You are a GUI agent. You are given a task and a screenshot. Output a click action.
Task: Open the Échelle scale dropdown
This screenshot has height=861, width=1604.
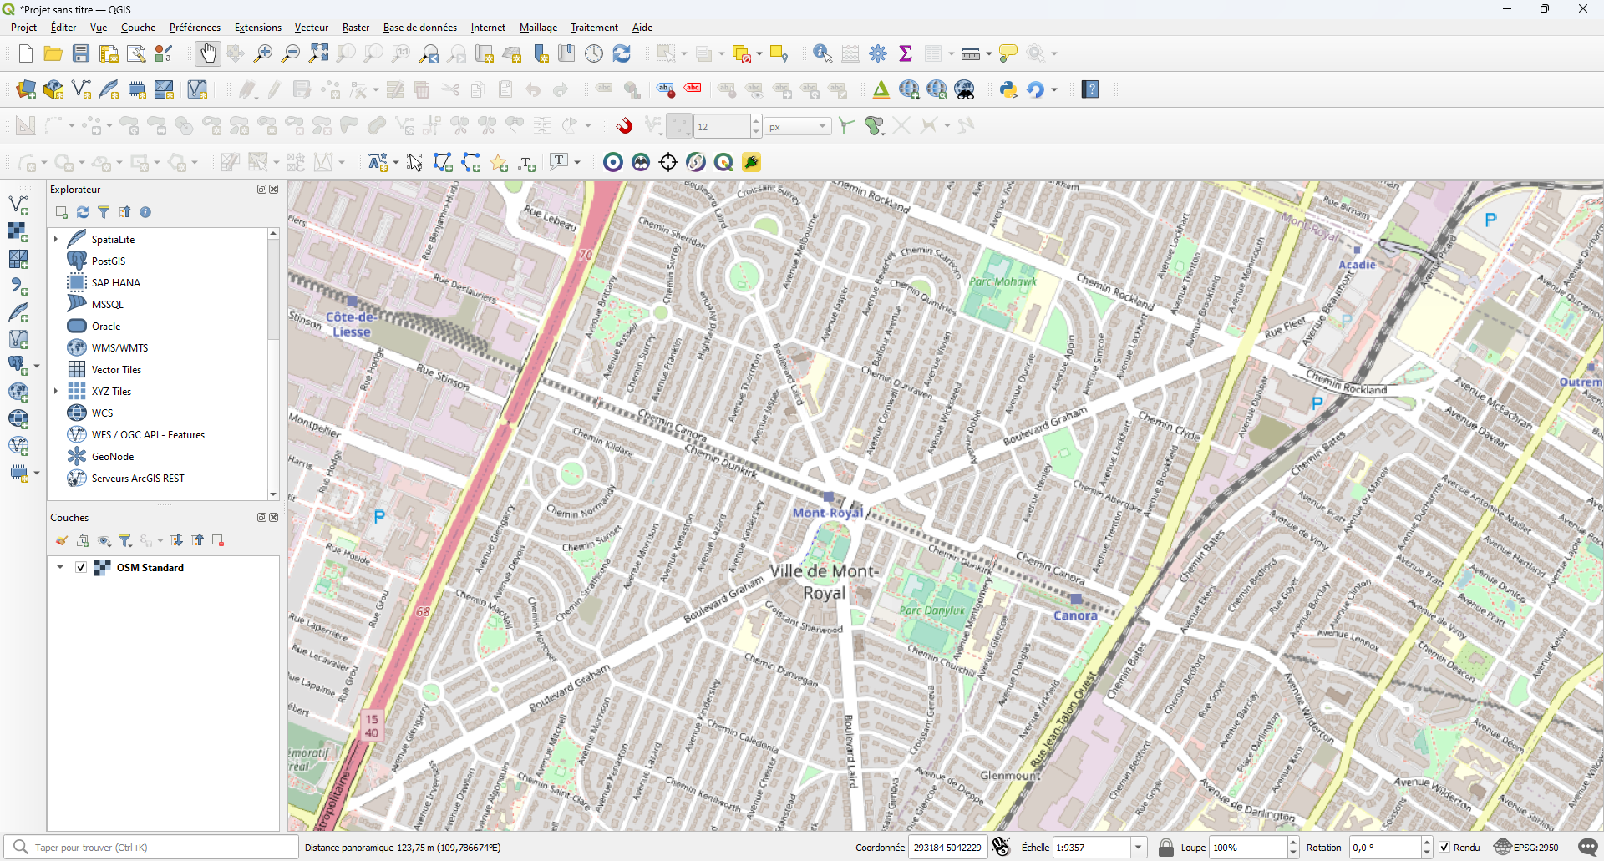coord(1138,848)
